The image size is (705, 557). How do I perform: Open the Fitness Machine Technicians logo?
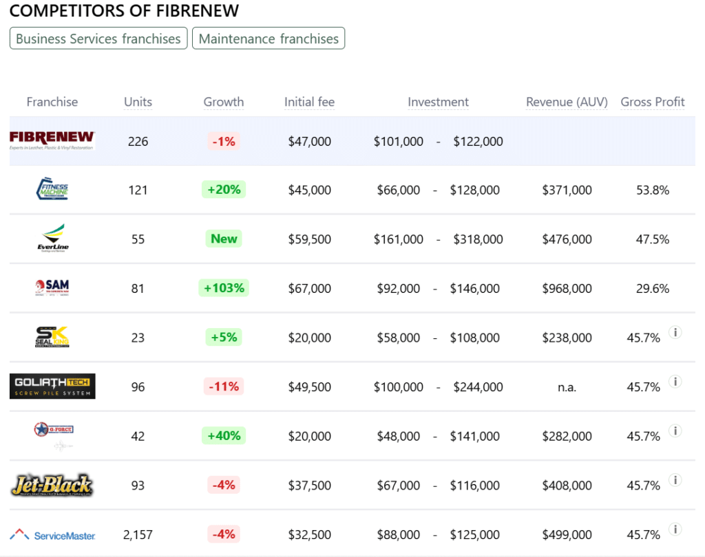(52, 189)
